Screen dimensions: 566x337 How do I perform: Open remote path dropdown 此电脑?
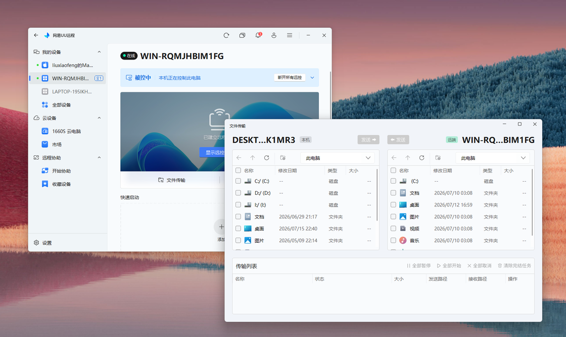click(493, 158)
